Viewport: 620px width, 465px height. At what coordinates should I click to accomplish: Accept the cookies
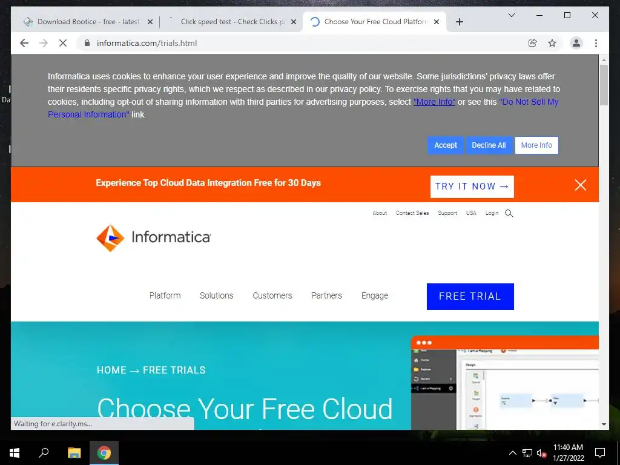click(x=445, y=145)
